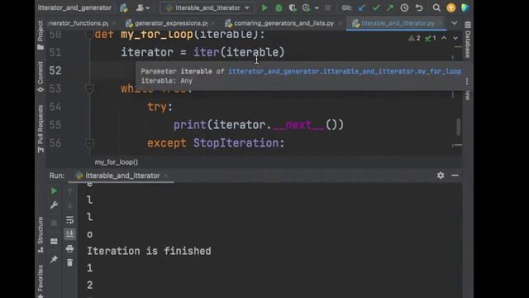Open the Structure tool window
Image resolution: width=529 pixels, height=298 pixels.
[x=41, y=235]
